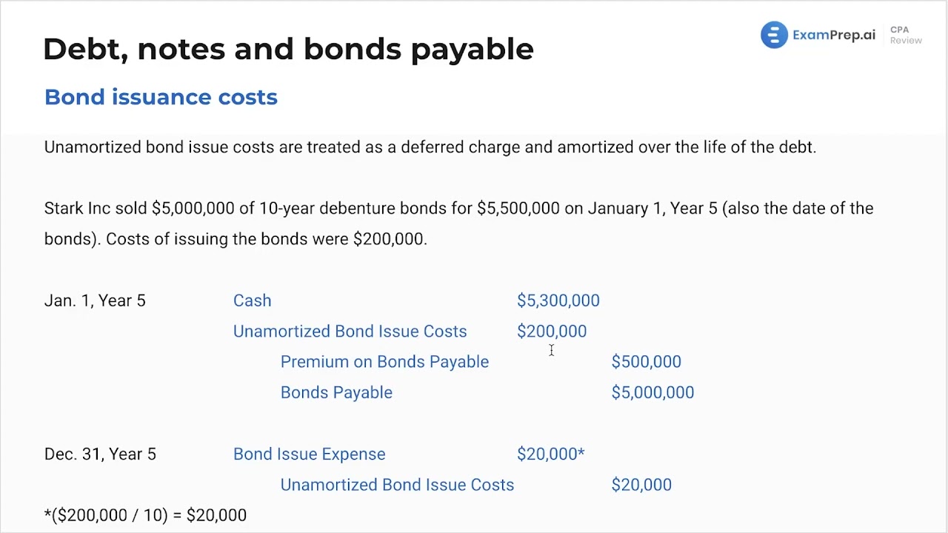This screenshot has height=533, width=948.
Task: Click the 'Jan. 1, Year 5' date
Action: [x=95, y=301]
